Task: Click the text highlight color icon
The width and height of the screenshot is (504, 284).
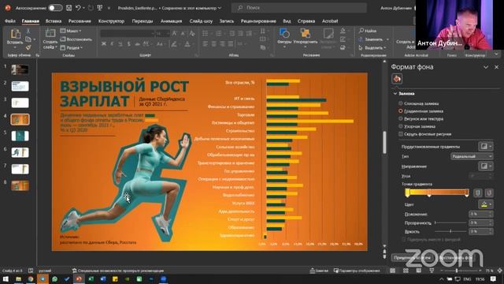Action: tap(174, 44)
